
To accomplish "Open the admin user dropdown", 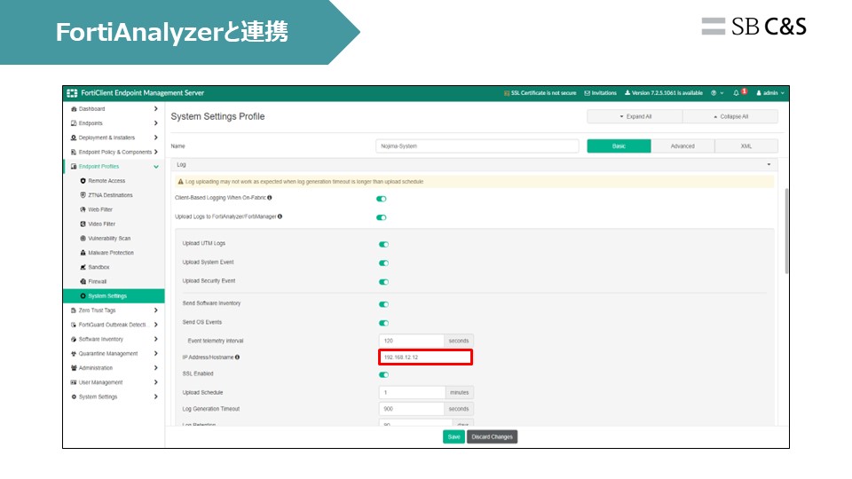I will pos(770,93).
